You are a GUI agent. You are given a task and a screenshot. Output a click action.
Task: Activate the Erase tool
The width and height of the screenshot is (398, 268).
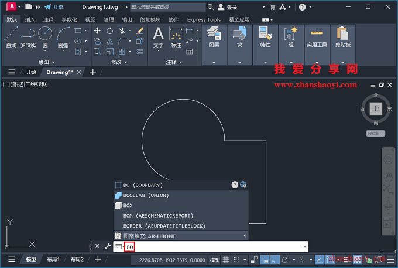tap(139, 30)
